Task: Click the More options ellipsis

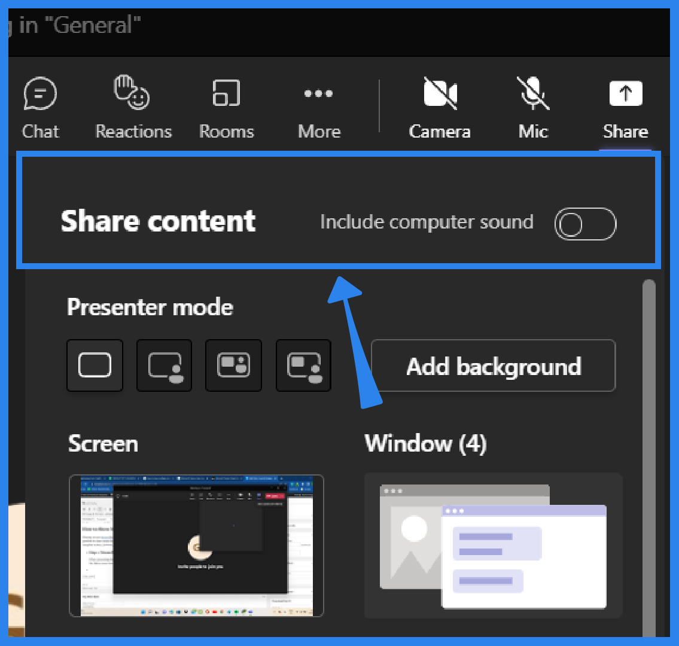Action: [318, 106]
